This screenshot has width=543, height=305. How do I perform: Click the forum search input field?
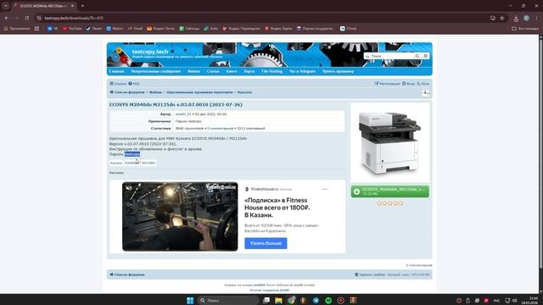point(389,56)
